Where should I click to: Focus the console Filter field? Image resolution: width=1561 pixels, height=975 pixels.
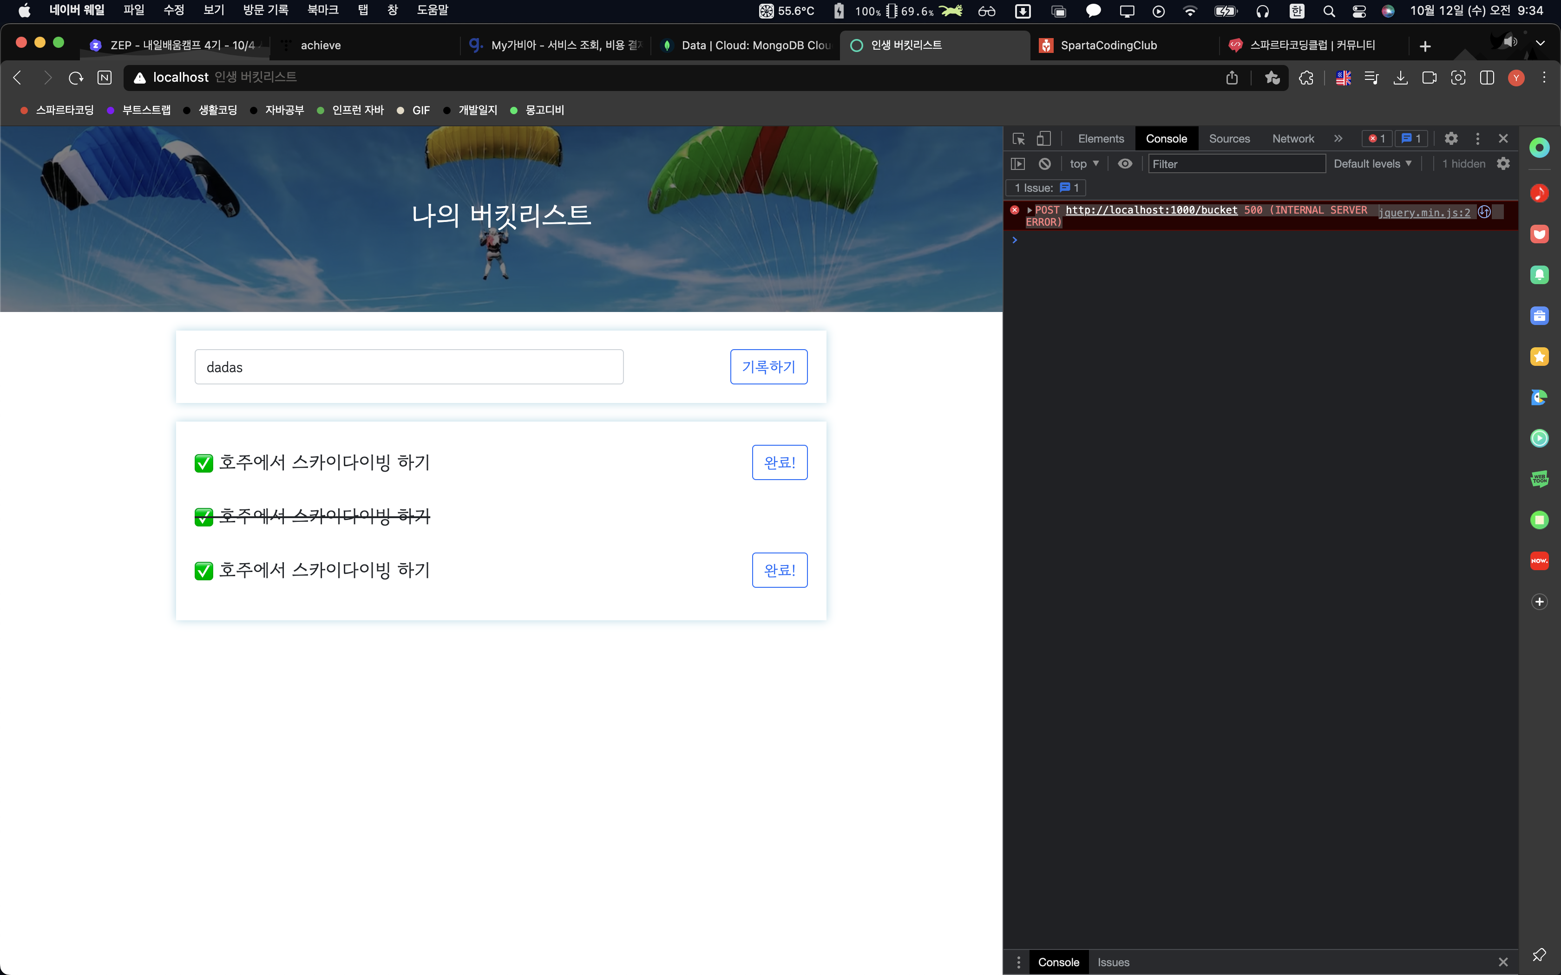pyautogui.click(x=1237, y=164)
